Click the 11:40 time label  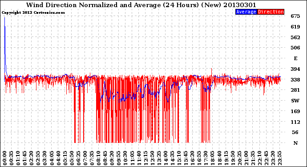pyautogui.click(x=139, y=158)
